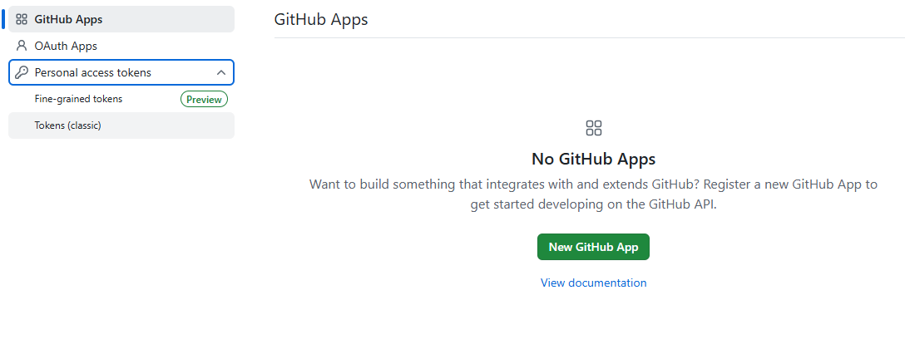Click the green Preview badge
This screenshot has width=905, height=359.
coord(204,100)
